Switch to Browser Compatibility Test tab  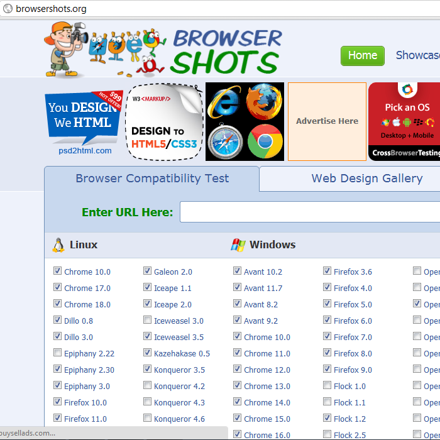[x=152, y=179]
